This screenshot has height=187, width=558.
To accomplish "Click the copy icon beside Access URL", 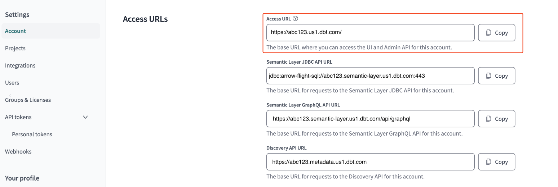I will [x=489, y=33].
